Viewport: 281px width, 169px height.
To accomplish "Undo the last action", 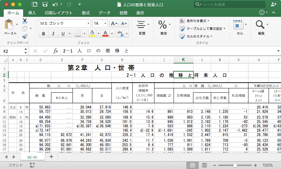I will 55,4.
